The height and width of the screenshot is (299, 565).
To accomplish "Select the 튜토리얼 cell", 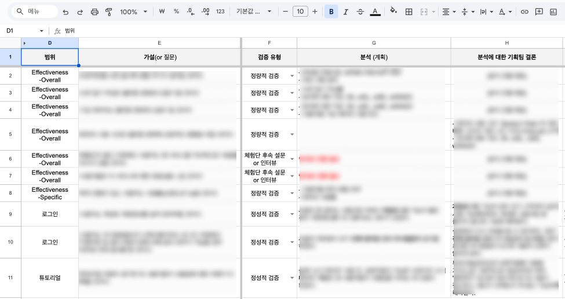I will coord(50,278).
